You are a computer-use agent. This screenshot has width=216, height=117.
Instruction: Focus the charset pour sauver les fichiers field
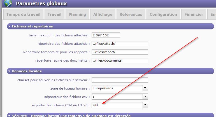(x=120, y=80)
